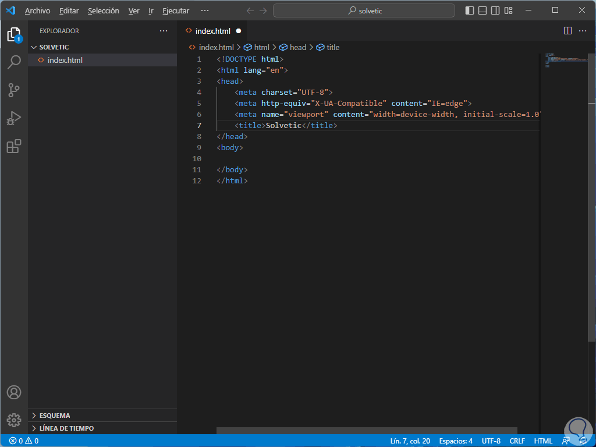Screen dimensions: 596x447
Task: Open the Search view in activity bar
Action: click(14, 62)
